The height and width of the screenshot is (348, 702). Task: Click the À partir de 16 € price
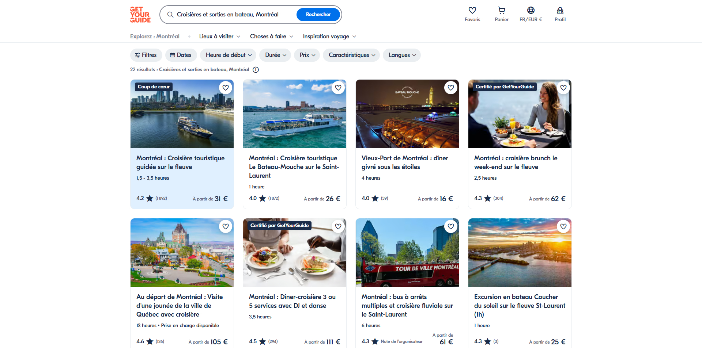[435, 199]
